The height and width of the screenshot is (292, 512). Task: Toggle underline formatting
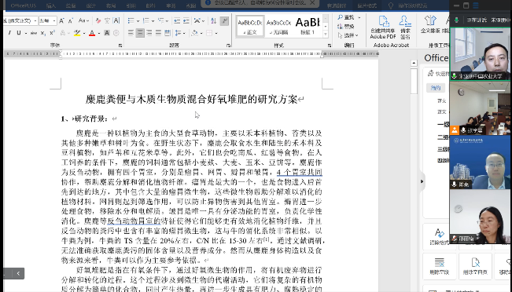point(19,33)
